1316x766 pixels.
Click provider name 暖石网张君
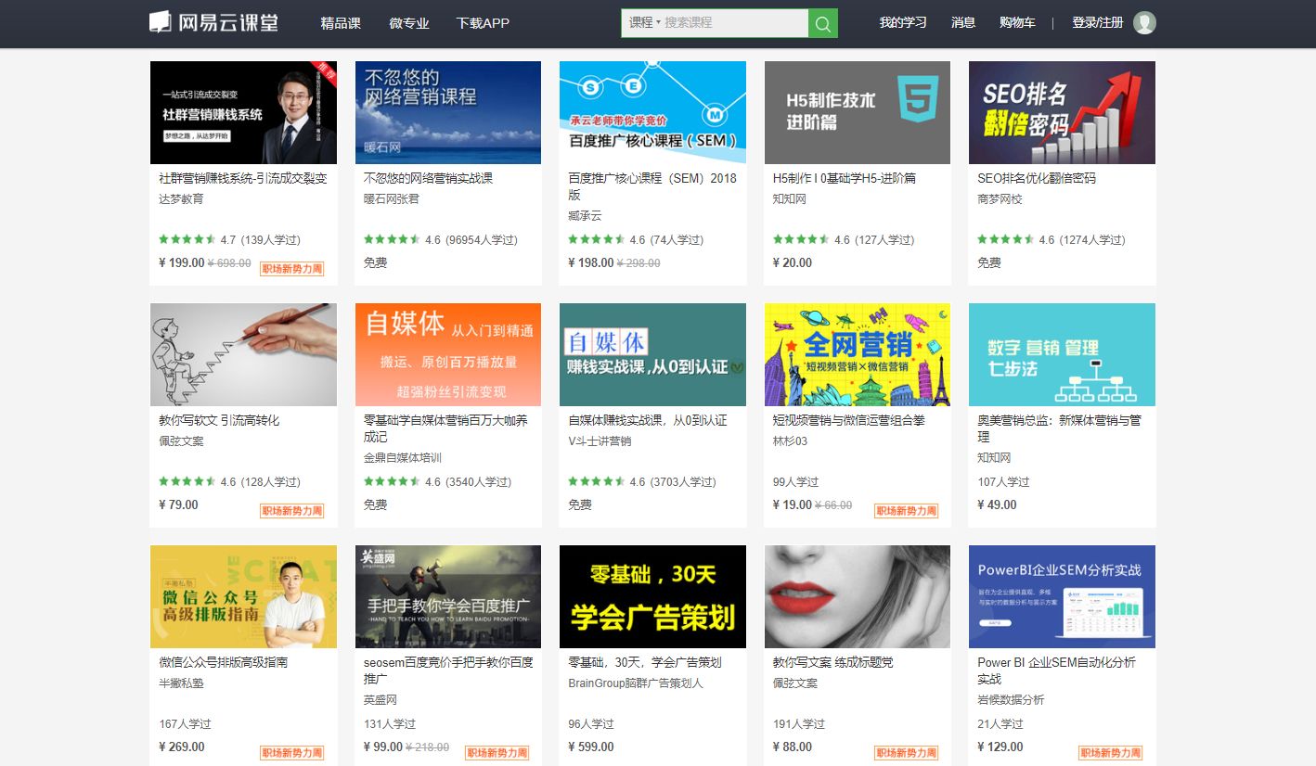click(x=392, y=199)
